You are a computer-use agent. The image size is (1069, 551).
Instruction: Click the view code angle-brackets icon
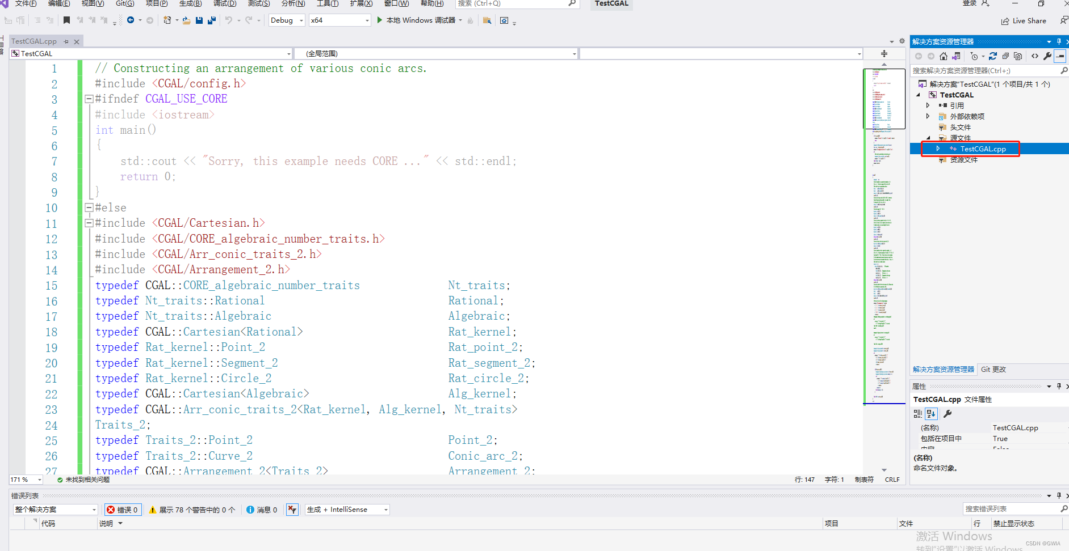coord(1035,56)
